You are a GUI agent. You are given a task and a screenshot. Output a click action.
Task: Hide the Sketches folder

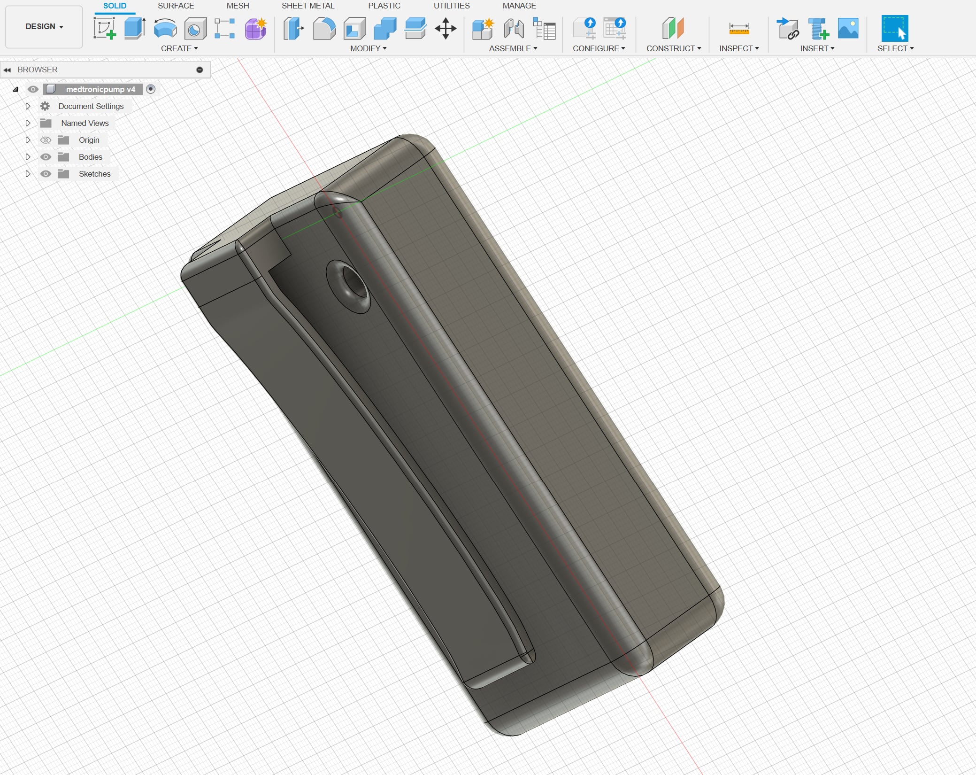[46, 174]
